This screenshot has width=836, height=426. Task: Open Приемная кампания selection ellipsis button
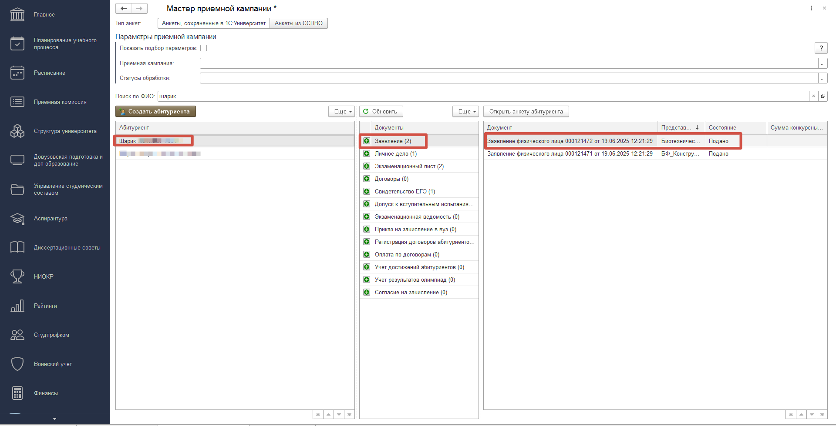pos(823,63)
